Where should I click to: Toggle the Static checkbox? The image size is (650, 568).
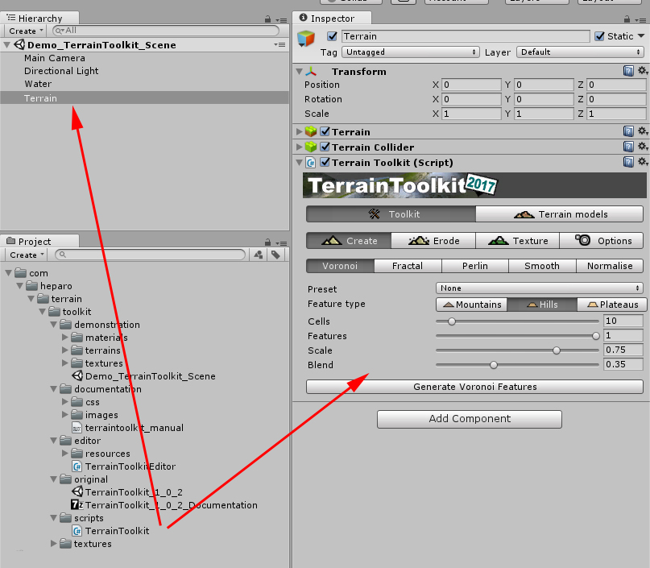599,36
